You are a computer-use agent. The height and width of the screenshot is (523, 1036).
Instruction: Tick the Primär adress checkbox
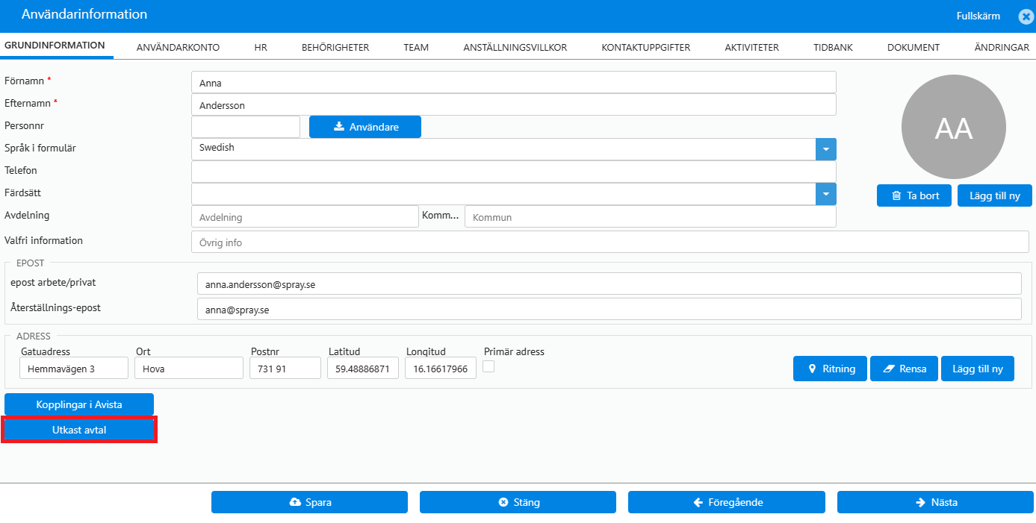point(488,366)
